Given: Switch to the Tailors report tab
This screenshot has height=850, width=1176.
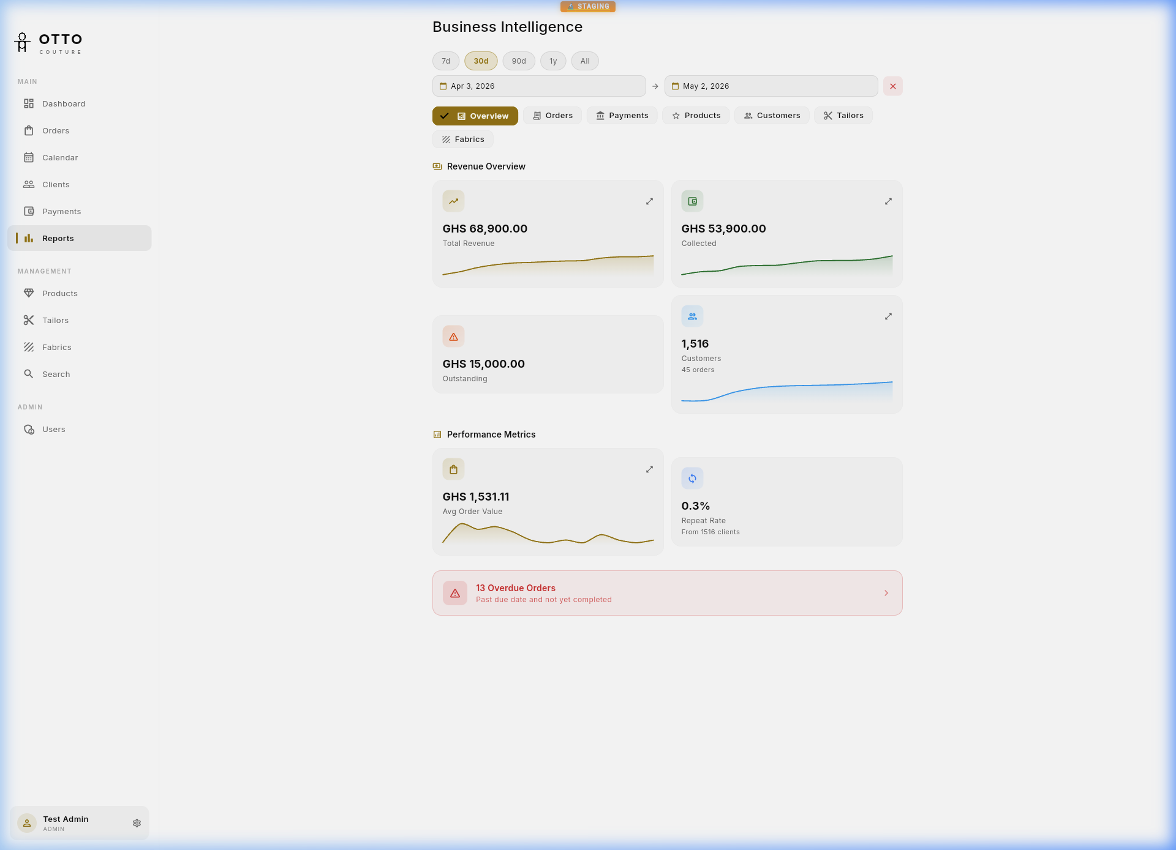Looking at the screenshot, I should click(x=843, y=116).
